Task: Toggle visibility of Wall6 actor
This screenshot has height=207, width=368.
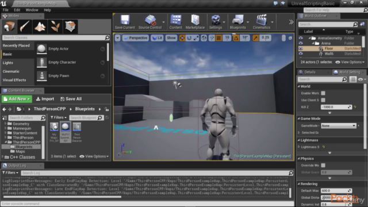Action: pyautogui.click(x=301, y=53)
